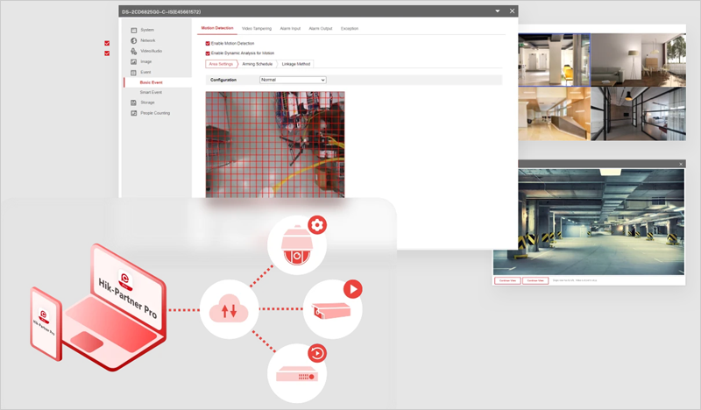Select Smart Event in the sidebar

click(151, 92)
